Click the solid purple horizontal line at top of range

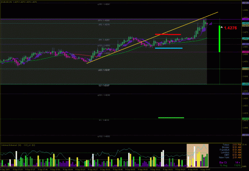pyautogui.click(x=121, y=19)
